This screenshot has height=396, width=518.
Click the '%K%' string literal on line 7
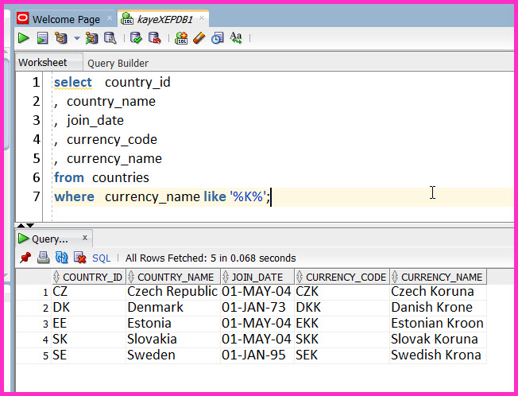coord(248,196)
